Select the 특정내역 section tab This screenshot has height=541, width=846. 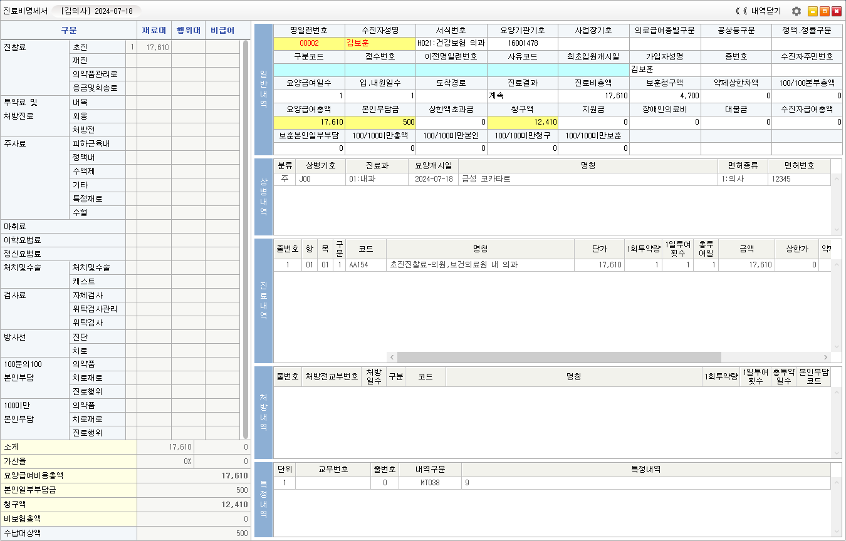264,499
